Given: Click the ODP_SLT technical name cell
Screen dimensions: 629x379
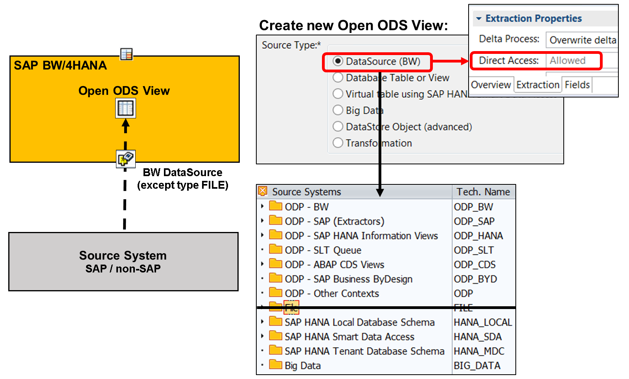Looking at the screenshot, I should click(474, 250).
